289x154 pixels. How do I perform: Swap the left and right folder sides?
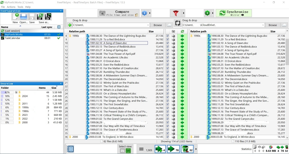click(178, 23)
